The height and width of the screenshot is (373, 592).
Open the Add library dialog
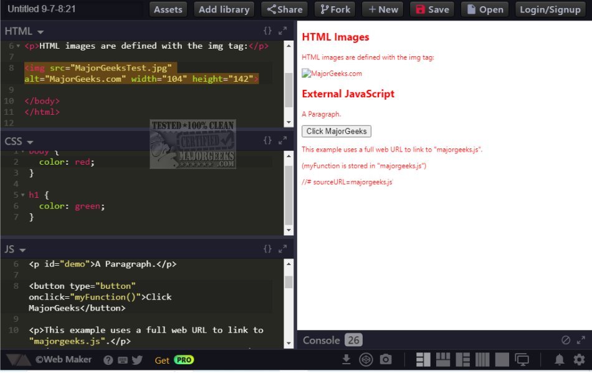(x=224, y=9)
